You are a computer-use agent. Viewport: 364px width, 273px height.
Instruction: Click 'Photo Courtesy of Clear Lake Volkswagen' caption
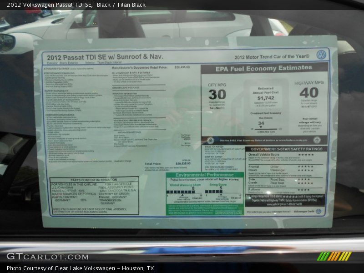tap(61, 268)
